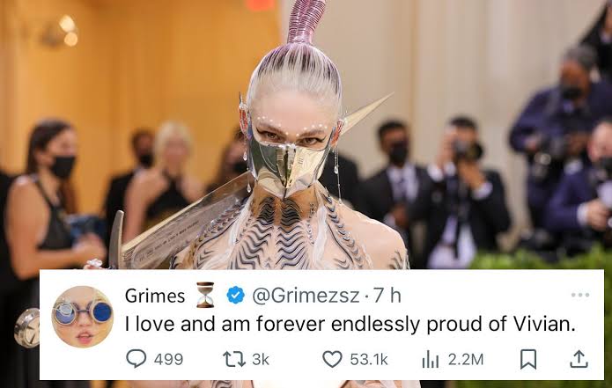Open the 7 h timestamp link
This screenshot has height=388, width=612.
tap(387, 296)
